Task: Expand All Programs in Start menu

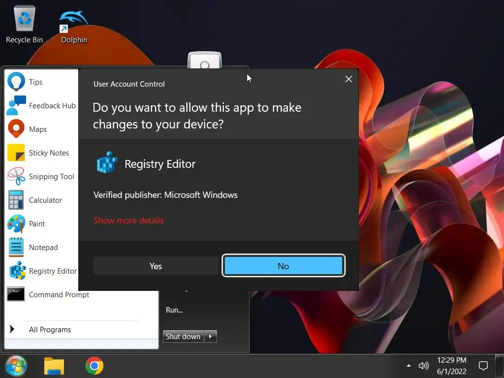Action: [50, 329]
